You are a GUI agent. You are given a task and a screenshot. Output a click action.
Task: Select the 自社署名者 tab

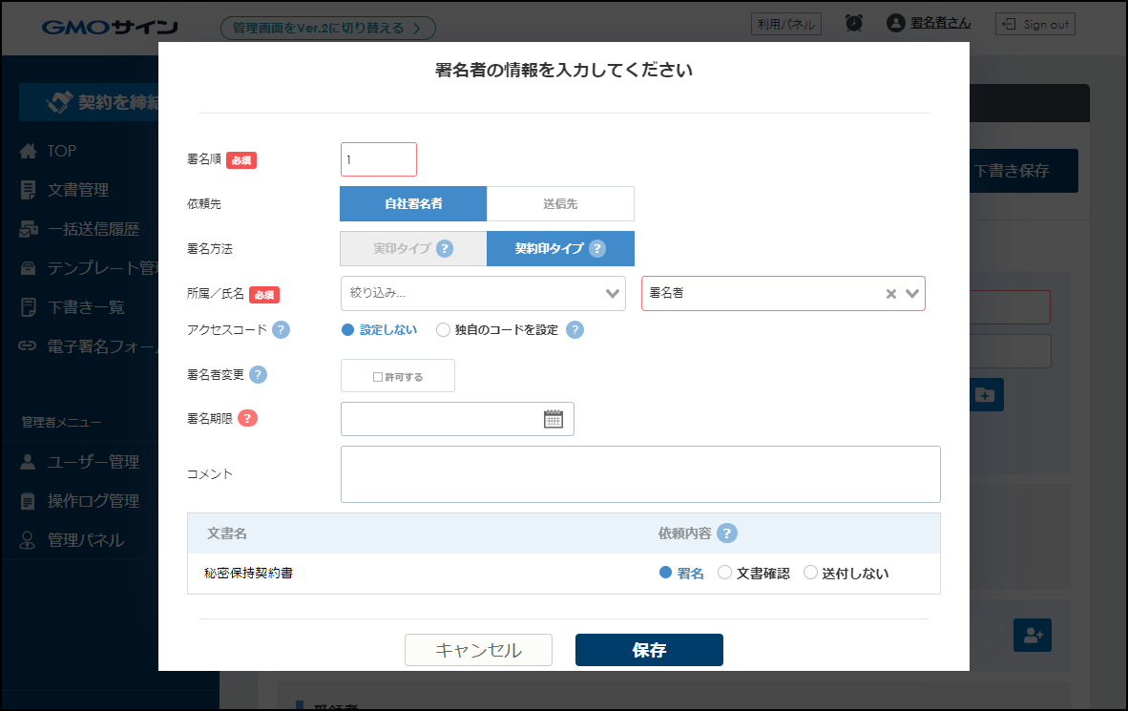(x=413, y=204)
